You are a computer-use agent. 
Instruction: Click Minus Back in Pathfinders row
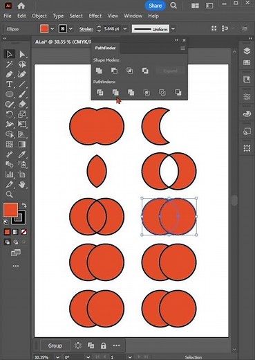[x=178, y=93]
